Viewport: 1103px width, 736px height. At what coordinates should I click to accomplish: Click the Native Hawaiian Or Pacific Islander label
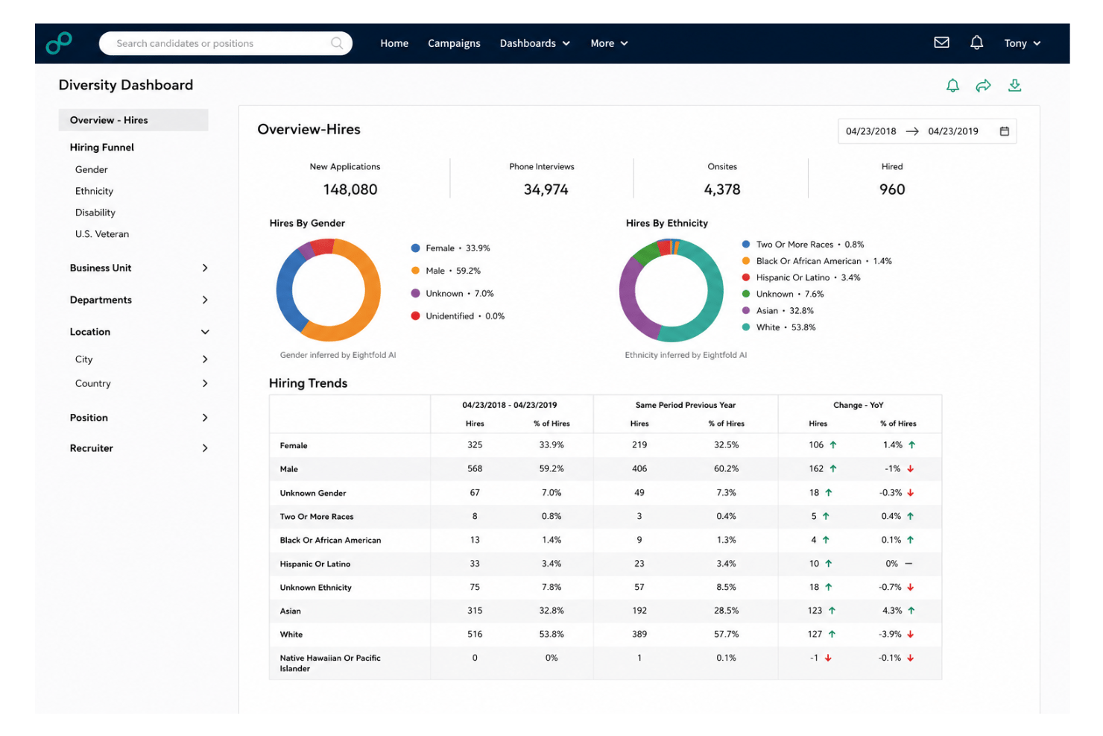330,663
